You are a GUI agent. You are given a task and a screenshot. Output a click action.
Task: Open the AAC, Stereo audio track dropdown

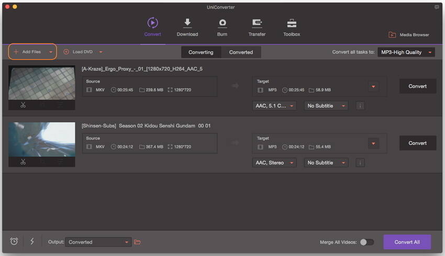pyautogui.click(x=274, y=163)
